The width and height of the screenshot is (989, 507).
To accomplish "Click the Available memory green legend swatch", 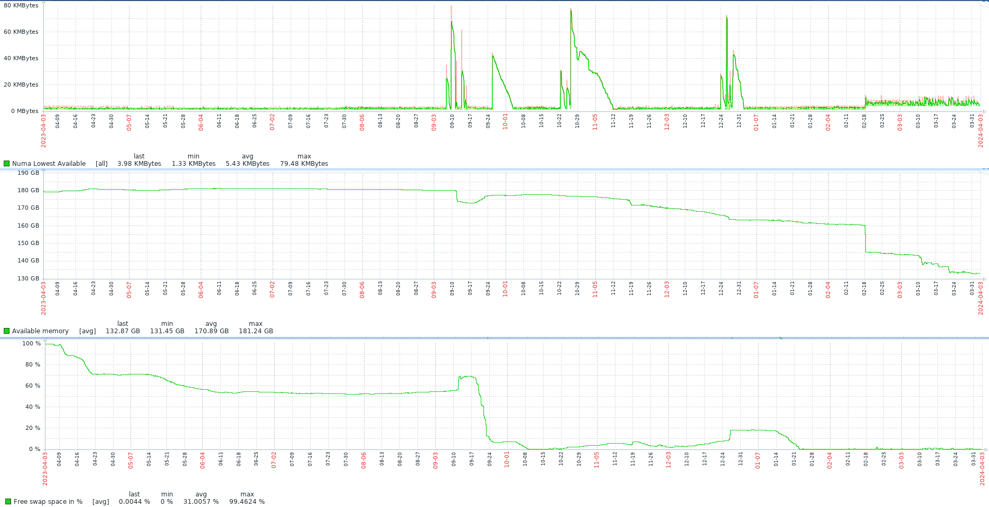I will pos(7,331).
